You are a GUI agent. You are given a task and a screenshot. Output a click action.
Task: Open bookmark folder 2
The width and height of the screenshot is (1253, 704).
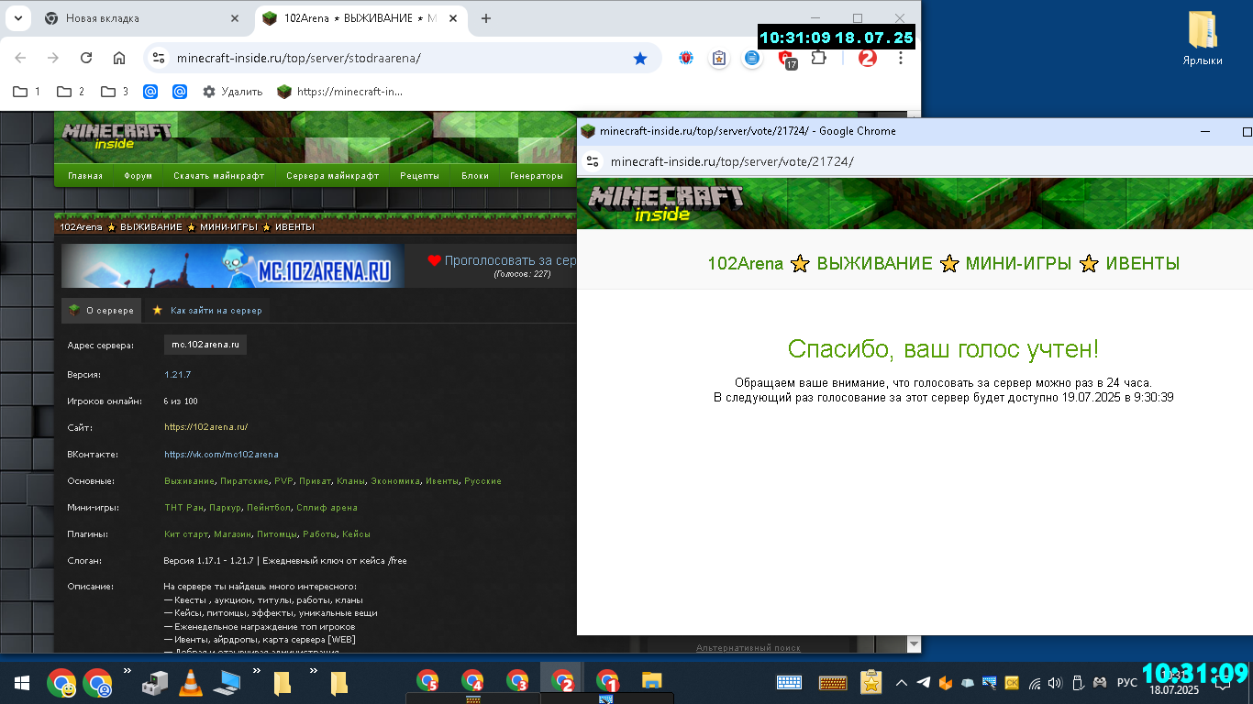click(x=71, y=92)
